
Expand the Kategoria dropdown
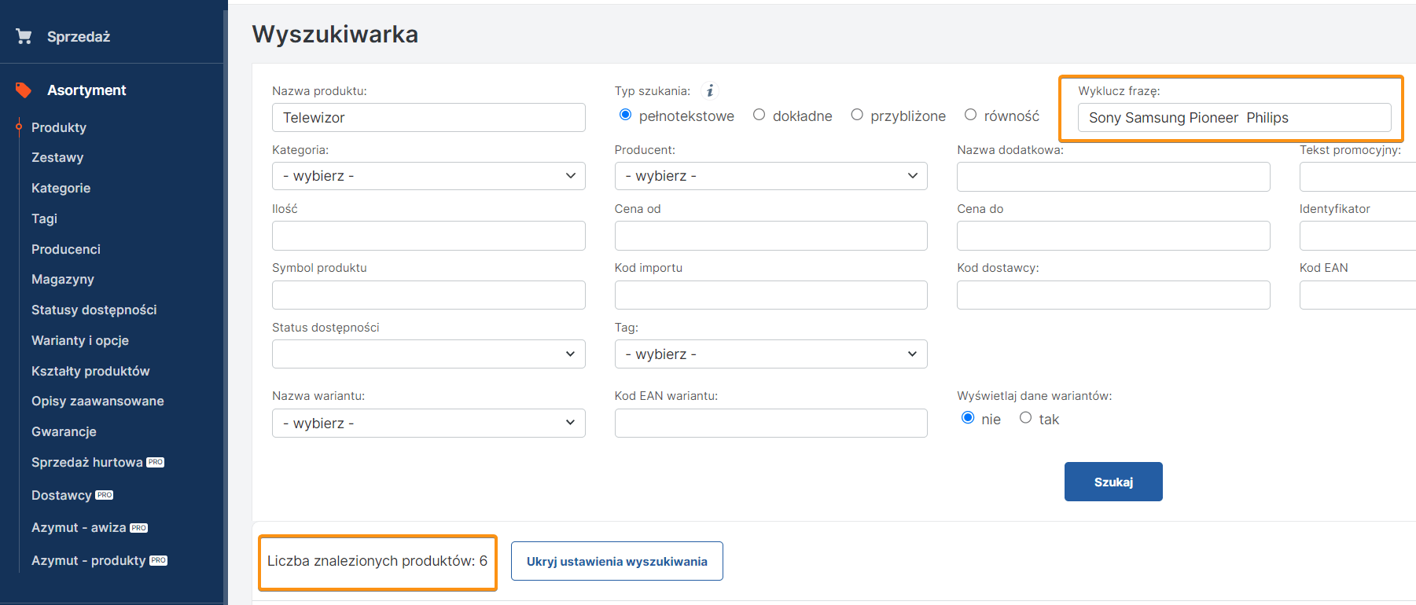pyautogui.click(x=428, y=176)
